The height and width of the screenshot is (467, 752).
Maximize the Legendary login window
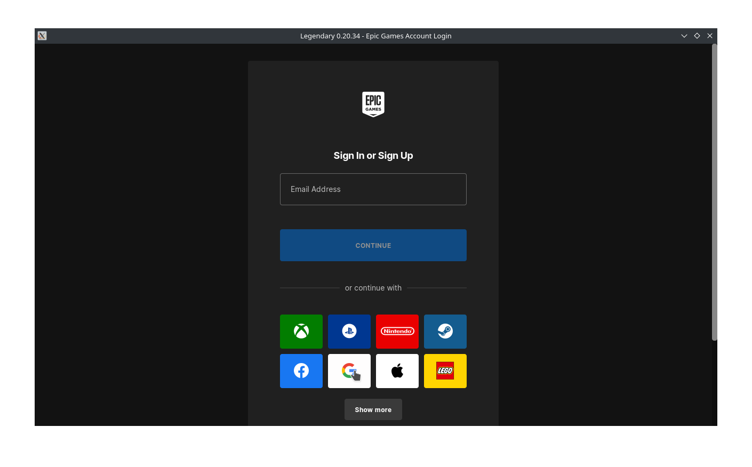697,36
